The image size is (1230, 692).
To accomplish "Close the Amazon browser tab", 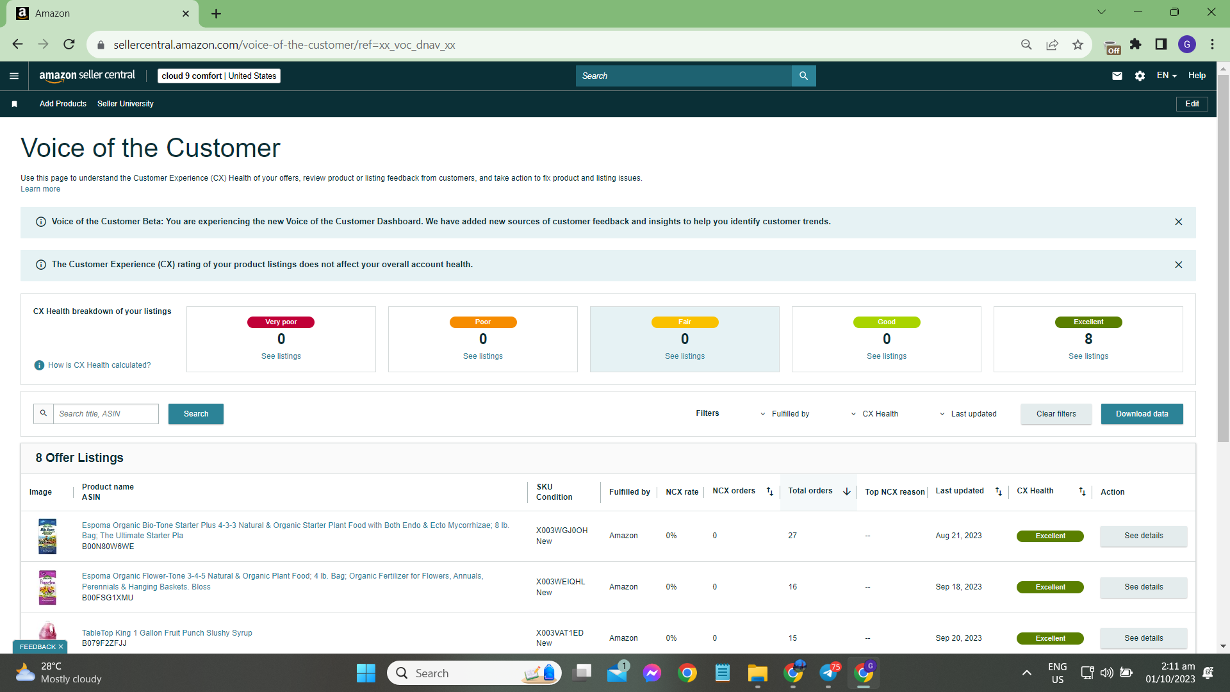I will pos(186,13).
